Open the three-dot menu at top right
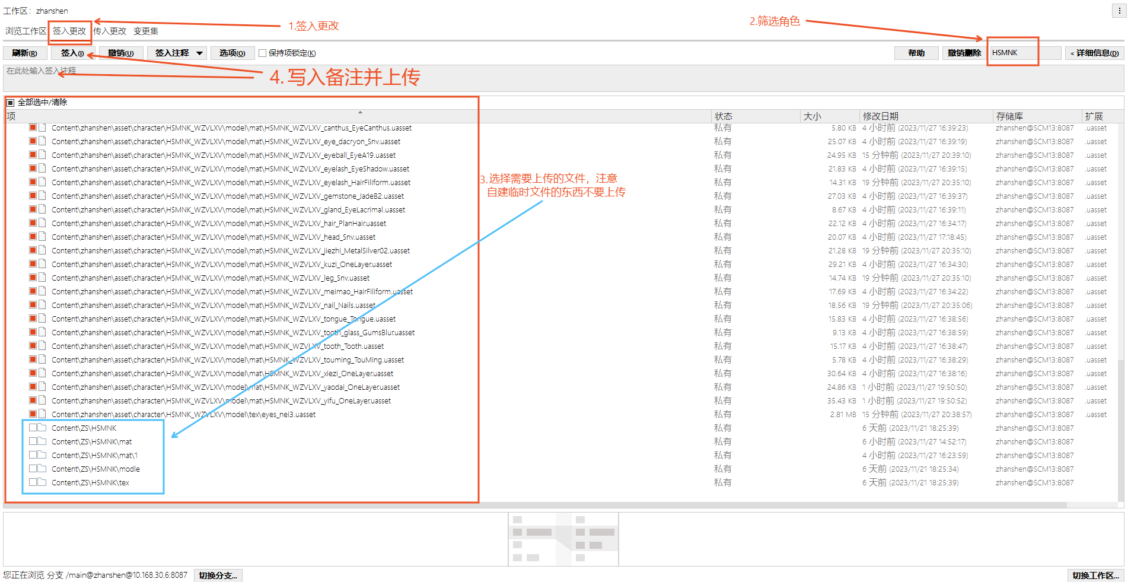 click(x=1119, y=11)
